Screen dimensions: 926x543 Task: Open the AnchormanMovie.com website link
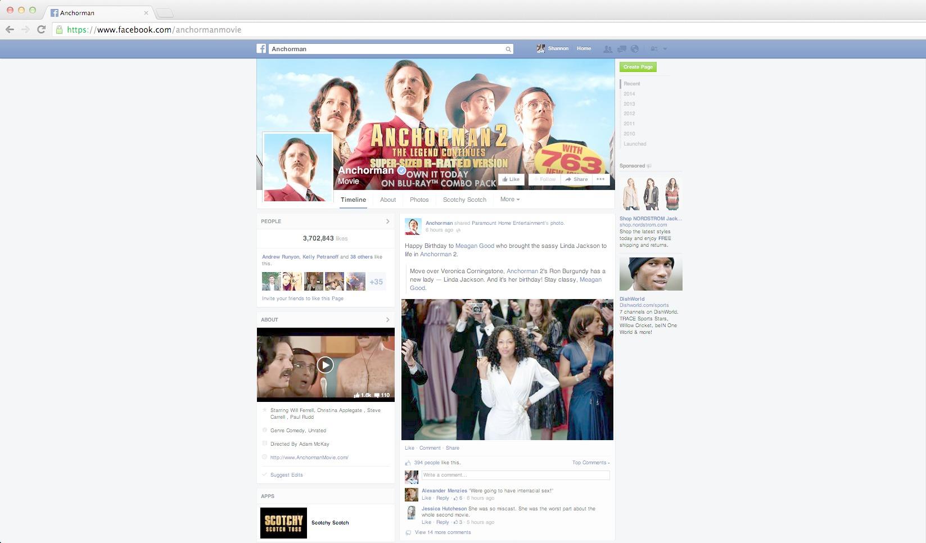[x=309, y=458]
